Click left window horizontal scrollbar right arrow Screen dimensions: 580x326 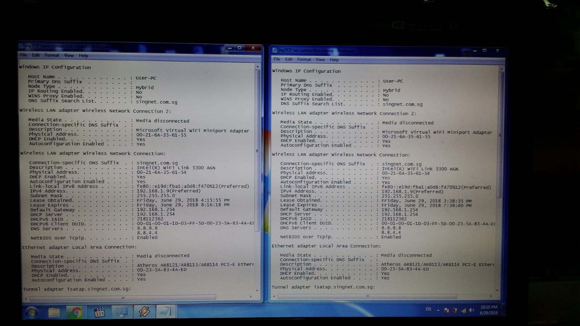(x=250, y=297)
